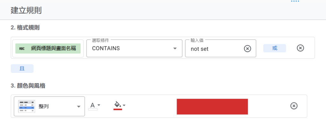Click the blue ellipsis at top right
The height and width of the screenshot is (127, 326).
pyautogui.click(x=295, y=2)
